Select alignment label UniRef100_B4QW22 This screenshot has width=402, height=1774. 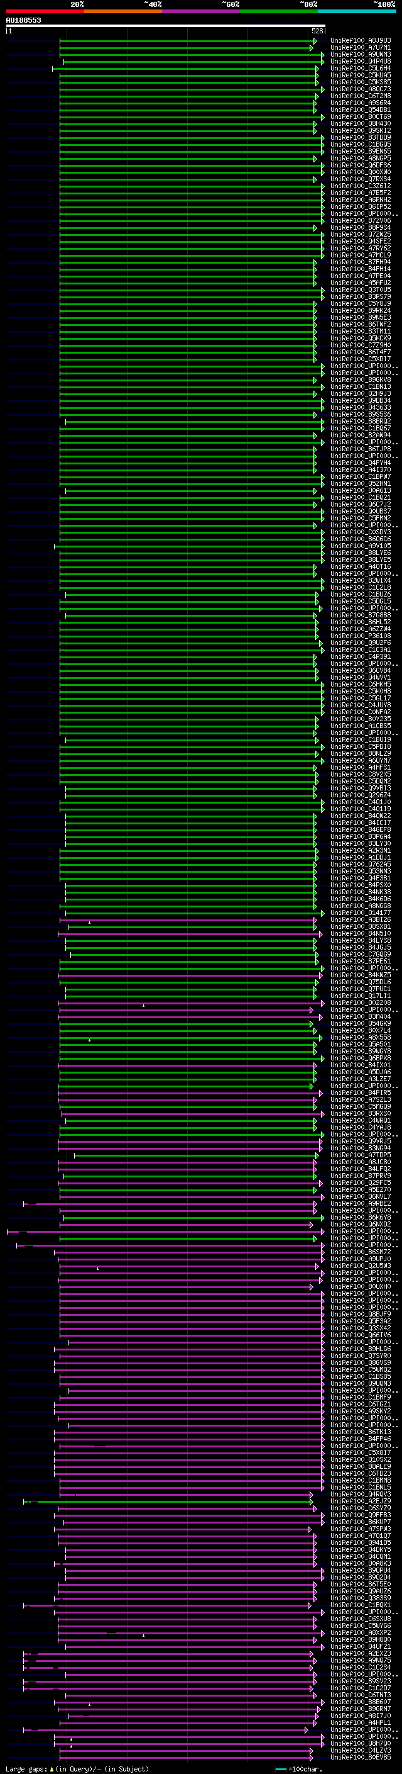tap(361, 816)
